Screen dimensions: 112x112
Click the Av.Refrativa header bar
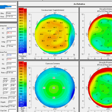pyautogui.click(x=65, y=4)
